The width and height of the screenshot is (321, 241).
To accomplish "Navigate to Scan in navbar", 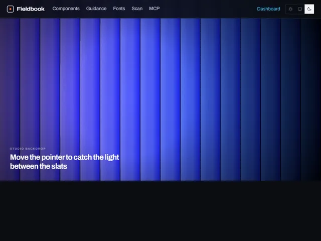I will (137, 9).
